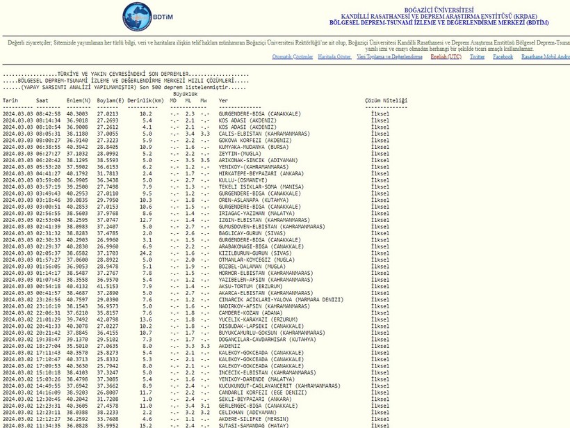Click the Büyüklük header label
Viewport: 570px width, 428px height.
(x=186, y=94)
